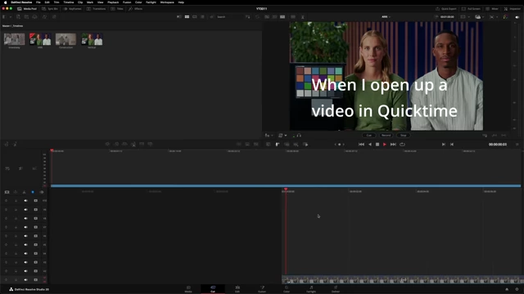
Task: Jump to the first frame of the timeline
Action: point(361,145)
